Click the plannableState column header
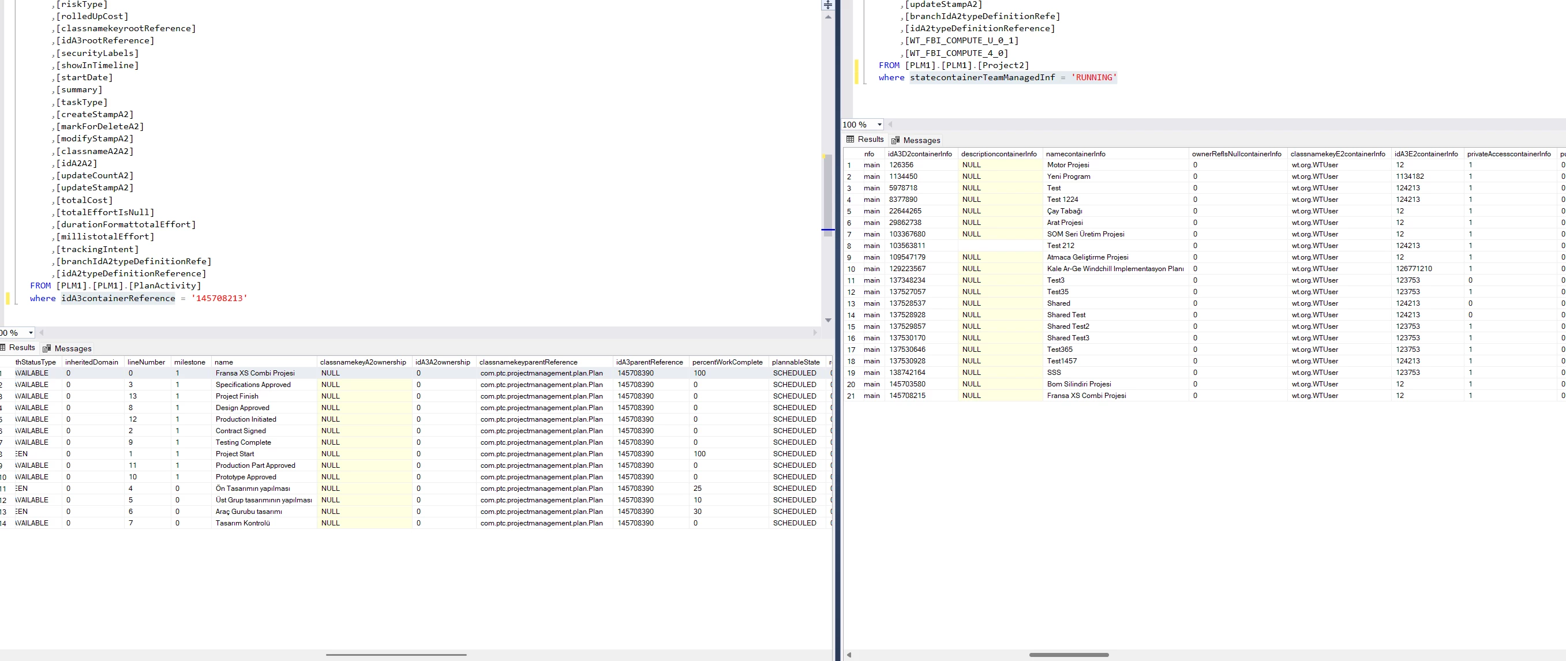1566x661 pixels. [x=795, y=362]
